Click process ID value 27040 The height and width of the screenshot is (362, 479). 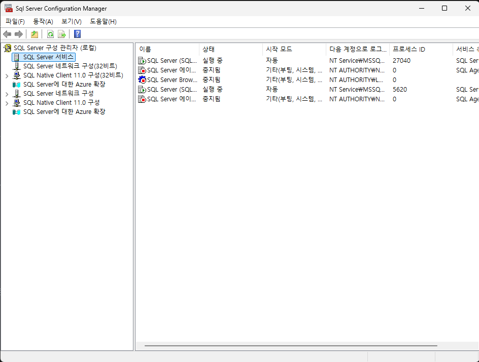pos(401,61)
